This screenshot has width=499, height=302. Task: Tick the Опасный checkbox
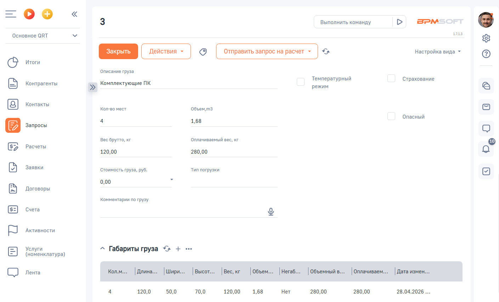tap(391, 116)
